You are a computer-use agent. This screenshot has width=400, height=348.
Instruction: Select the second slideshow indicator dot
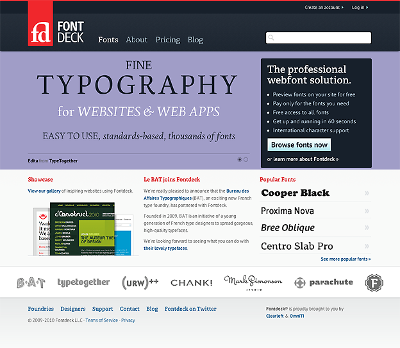coord(246,159)
